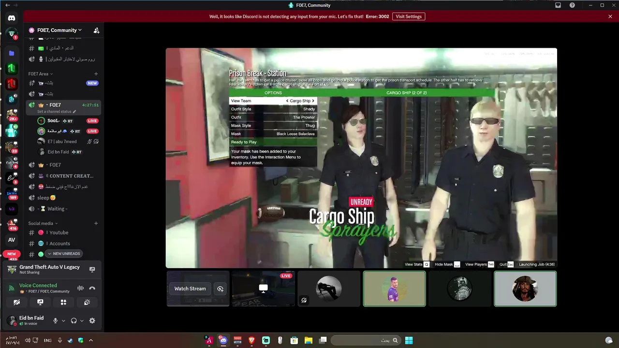Deafen headphones in user panel
This screenshot has height=348, width=619.
(x=74, y=320)
